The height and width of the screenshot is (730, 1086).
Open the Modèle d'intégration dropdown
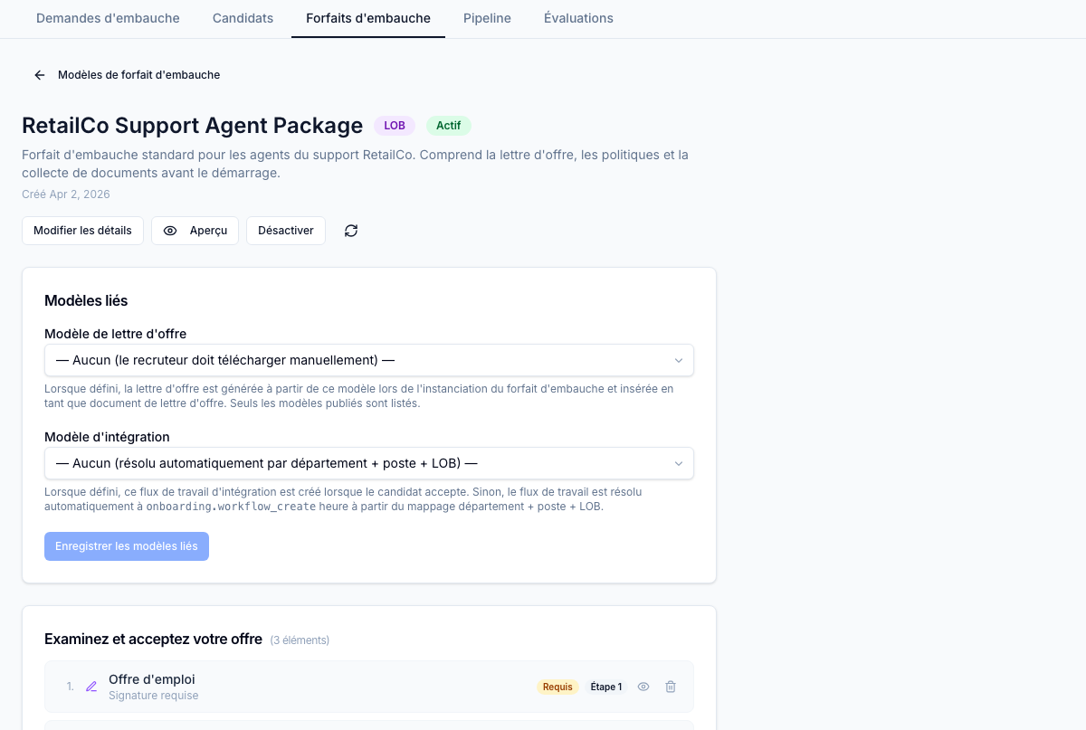(x=369, y=463)
